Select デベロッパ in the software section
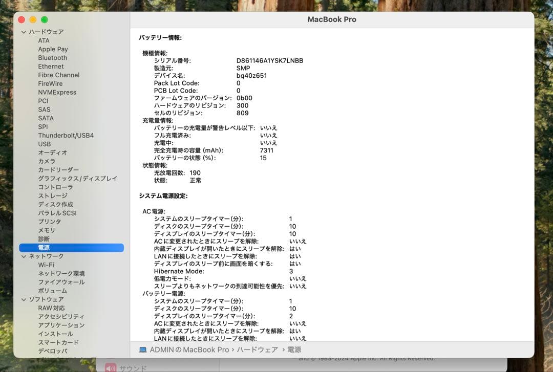 [x=53, y=351]
